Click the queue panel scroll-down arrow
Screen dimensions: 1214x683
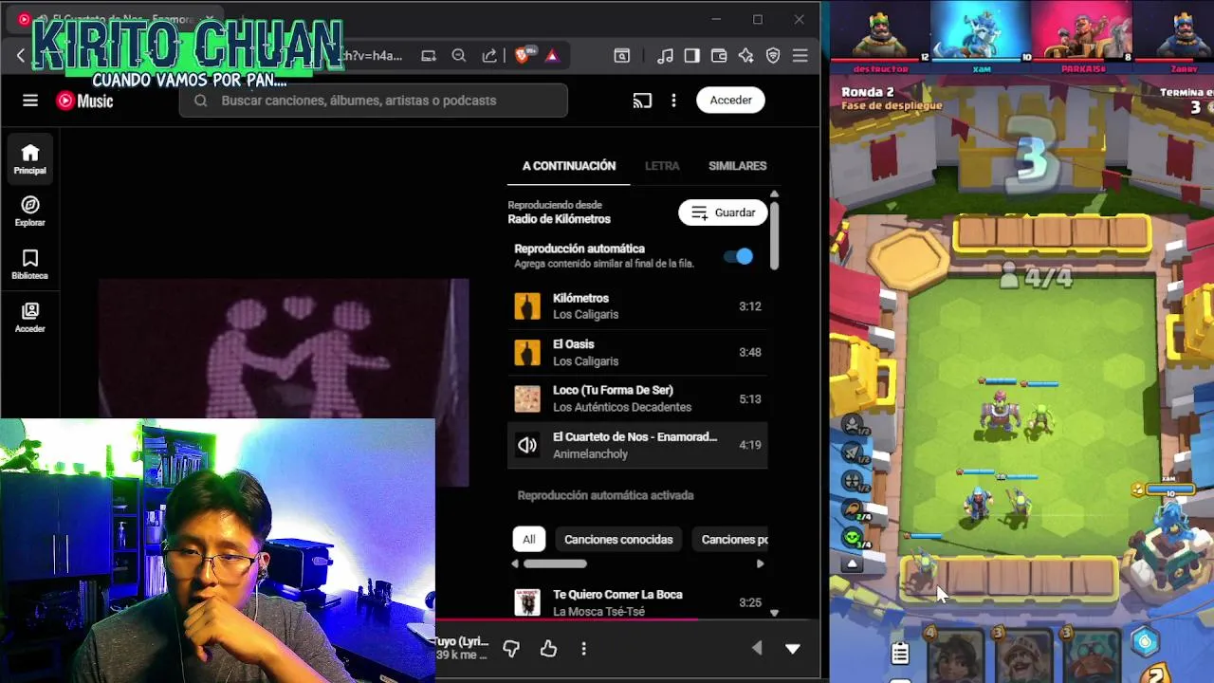click(x=774, y=613)
